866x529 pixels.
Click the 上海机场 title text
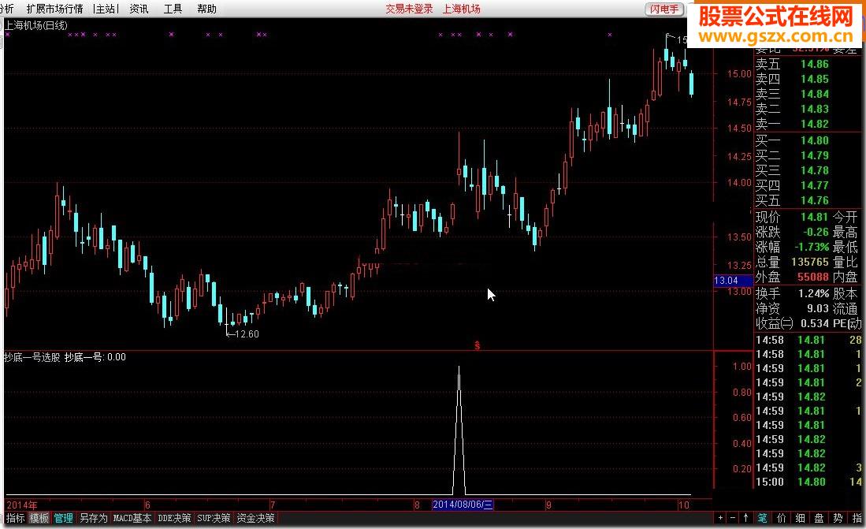tap(461, 9)
